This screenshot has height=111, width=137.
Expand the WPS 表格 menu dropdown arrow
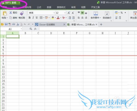point(19,3)
